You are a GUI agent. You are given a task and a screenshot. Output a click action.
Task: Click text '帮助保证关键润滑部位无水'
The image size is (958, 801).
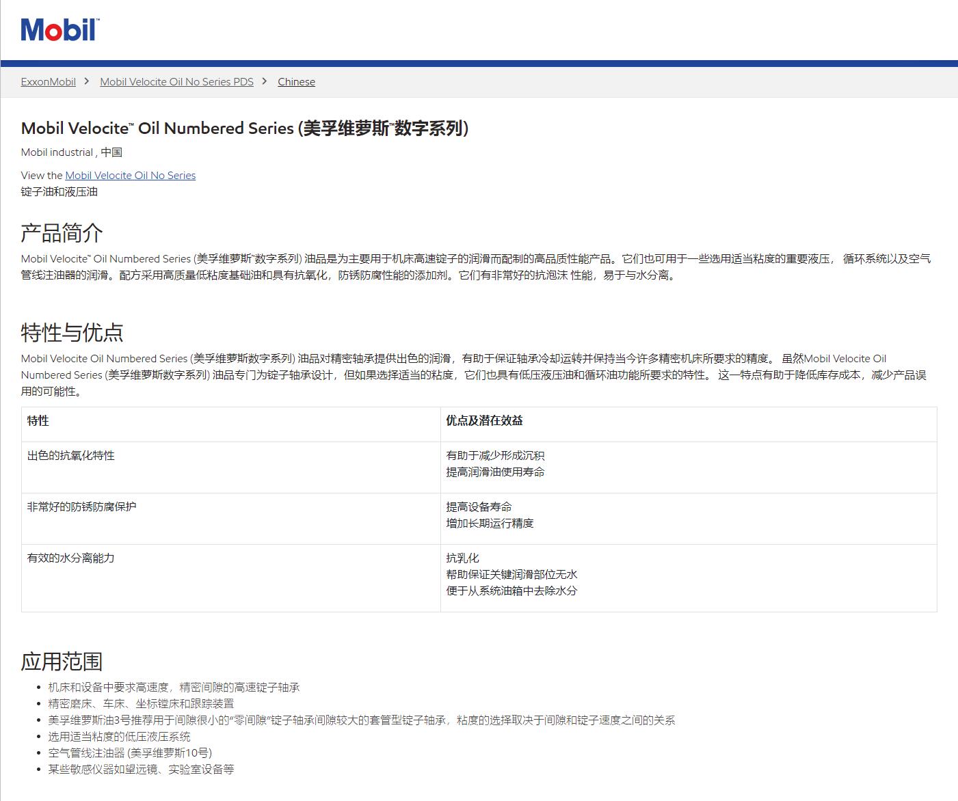tap(512, 575)
